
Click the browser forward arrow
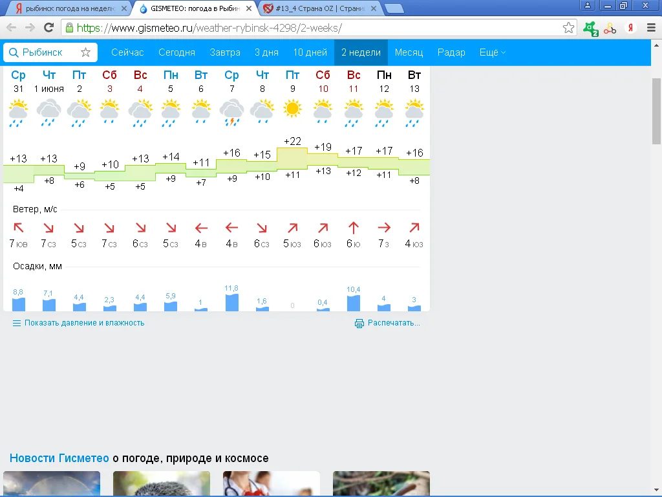(x=30, y=28)
